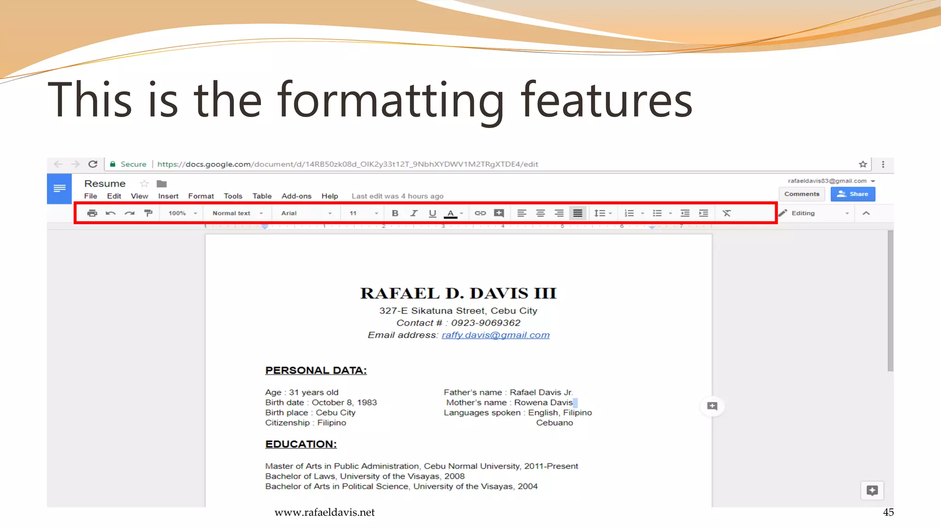Select the Paint format tool

(x=148, y=213)
